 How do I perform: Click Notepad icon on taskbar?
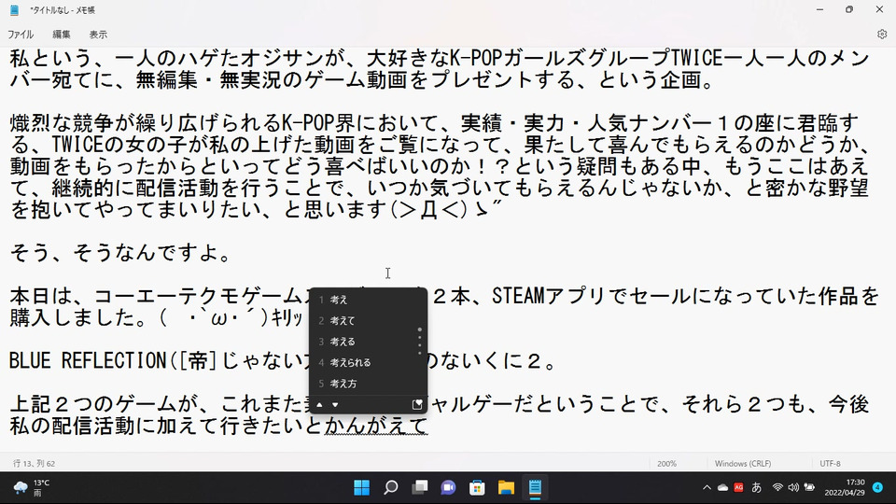[x=535, y=487]
